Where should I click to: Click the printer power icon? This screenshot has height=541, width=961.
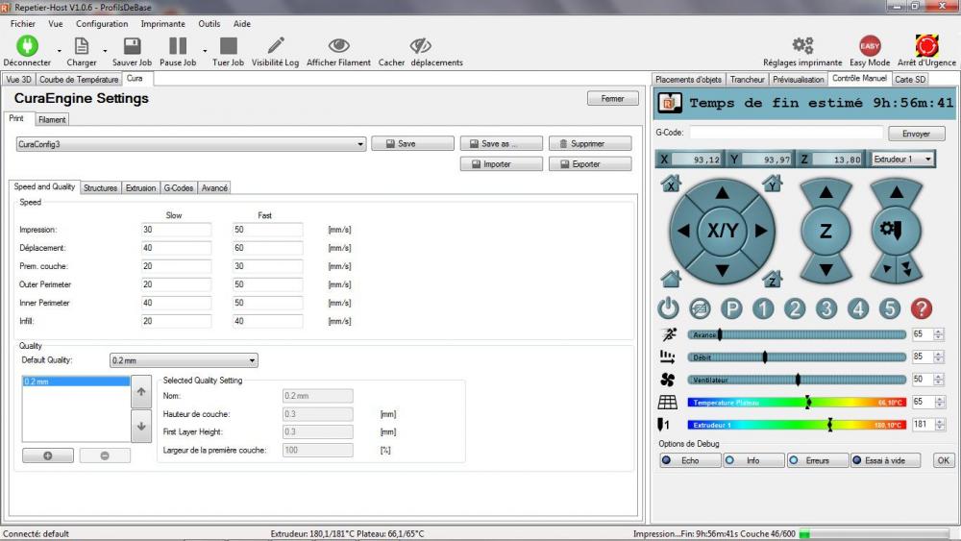click(x=669, y=308)
